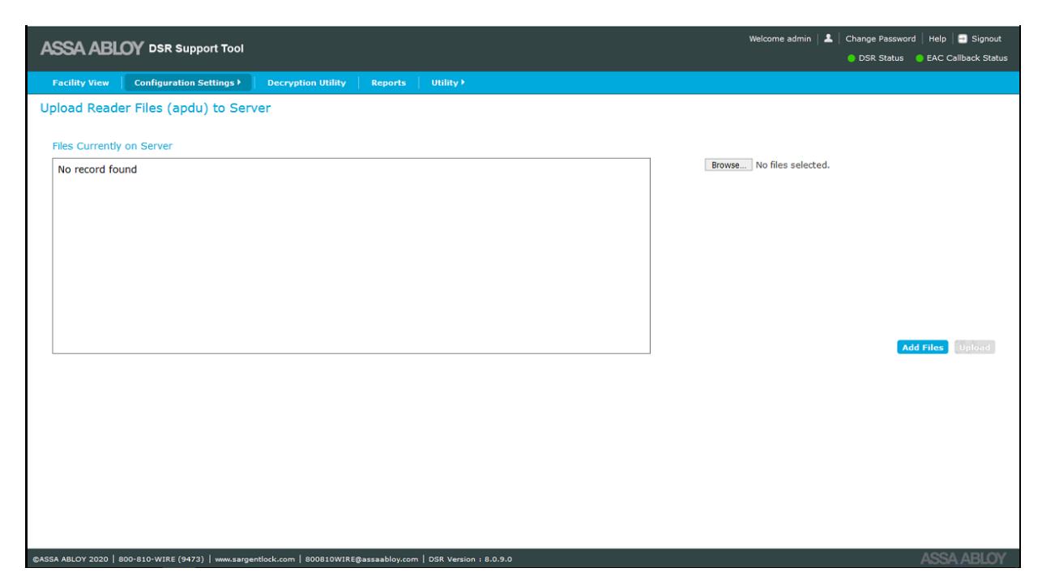Click the '800-810-WIRE (9473)' phone number
This screenshot has height=585, width=1042.
pyautogui.click(x=165, y=560)
